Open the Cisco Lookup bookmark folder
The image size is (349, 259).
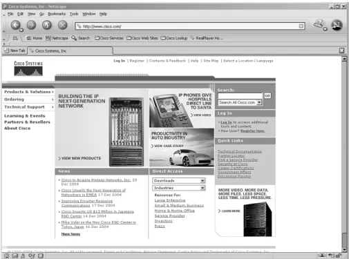pos(174,38)
